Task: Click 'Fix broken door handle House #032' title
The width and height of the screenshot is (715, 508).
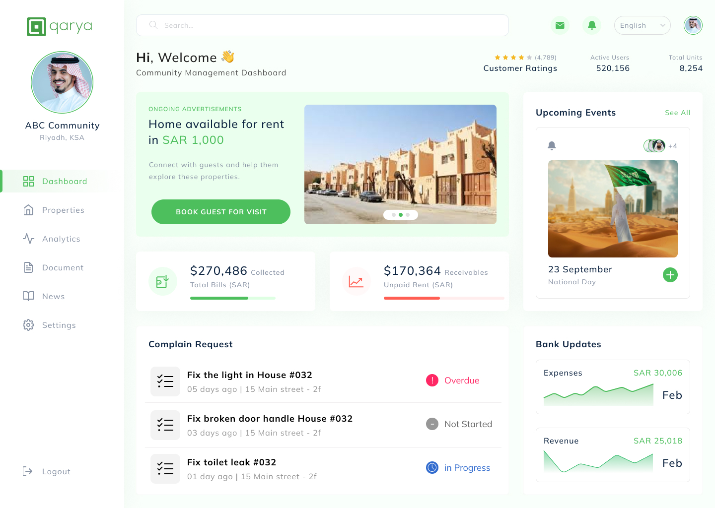Action: pyautogui.click(x=270, y=419)
